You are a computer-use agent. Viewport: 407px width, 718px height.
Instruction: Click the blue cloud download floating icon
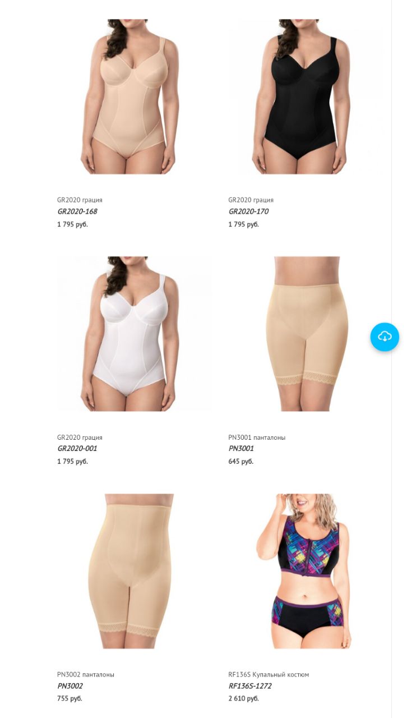click(x=385, y=337)
